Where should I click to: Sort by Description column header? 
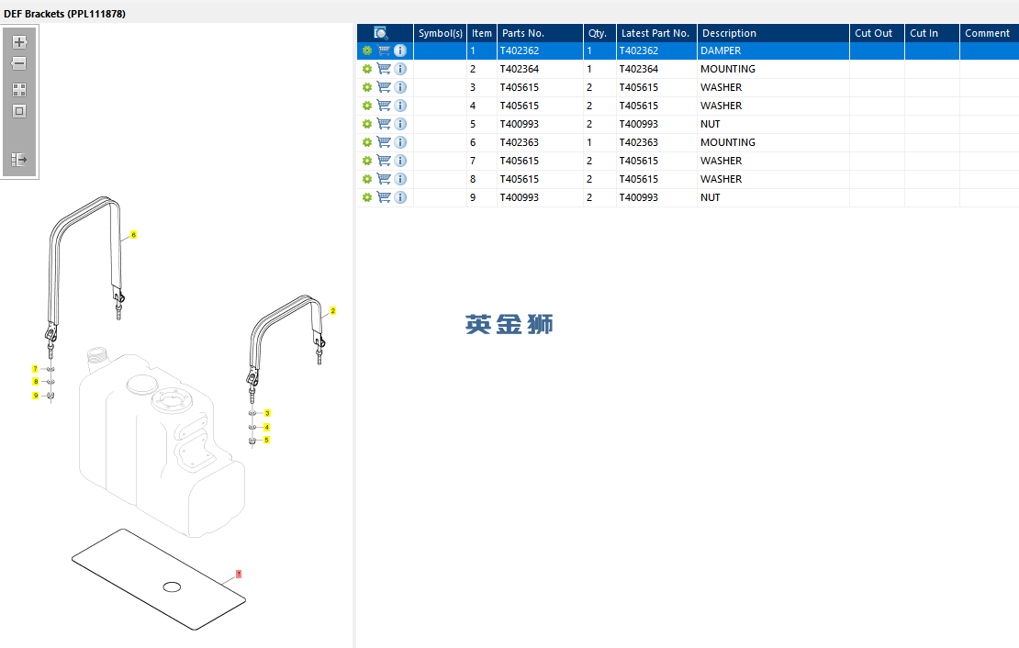773,33
